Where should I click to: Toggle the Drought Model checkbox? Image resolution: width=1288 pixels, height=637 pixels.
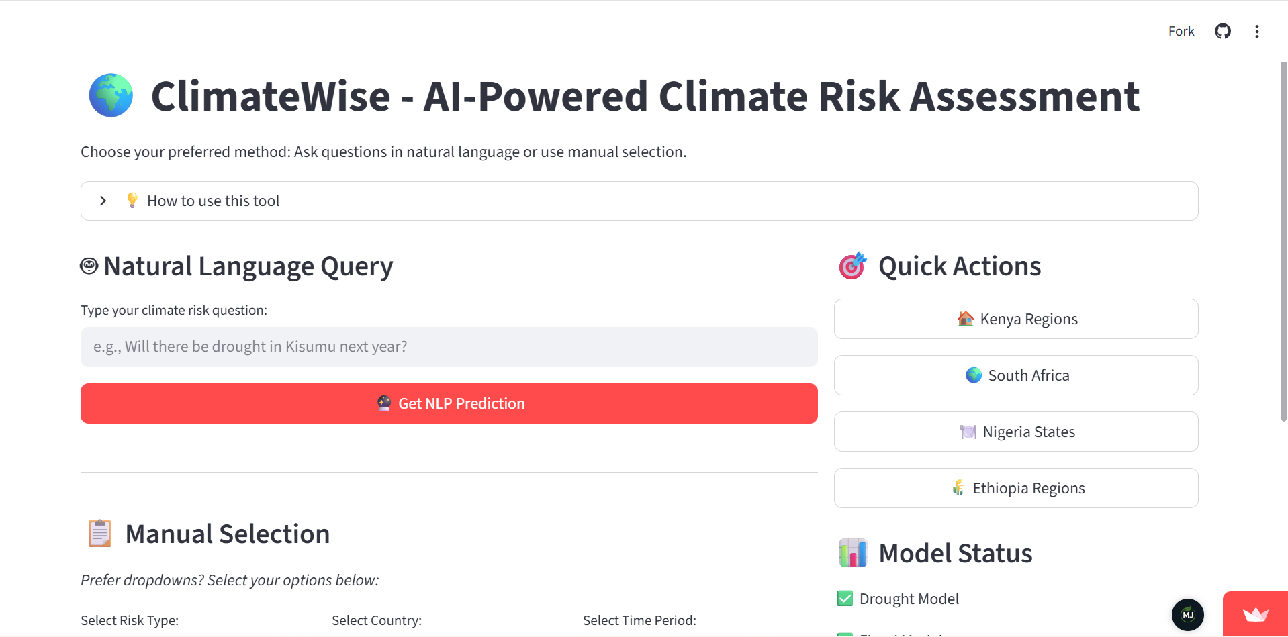(843, 598)
